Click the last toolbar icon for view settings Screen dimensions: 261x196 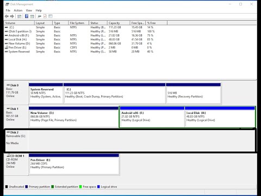[51, 16]
